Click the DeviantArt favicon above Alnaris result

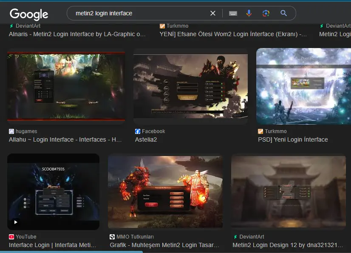pos(11,26)
